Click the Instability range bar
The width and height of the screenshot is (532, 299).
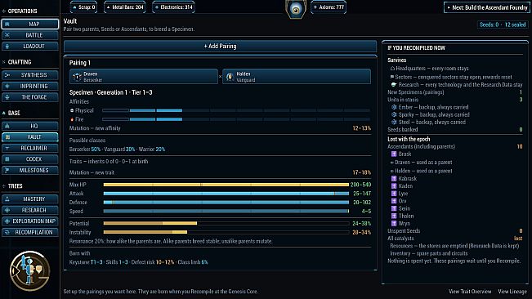point(226,232)
